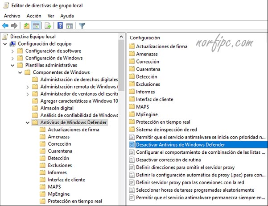Image resolution: width=268 pixels, height=206 pixels.
Task: Open Help with the question mark icon
Action: pyautogui.click(x=60, y=25)
